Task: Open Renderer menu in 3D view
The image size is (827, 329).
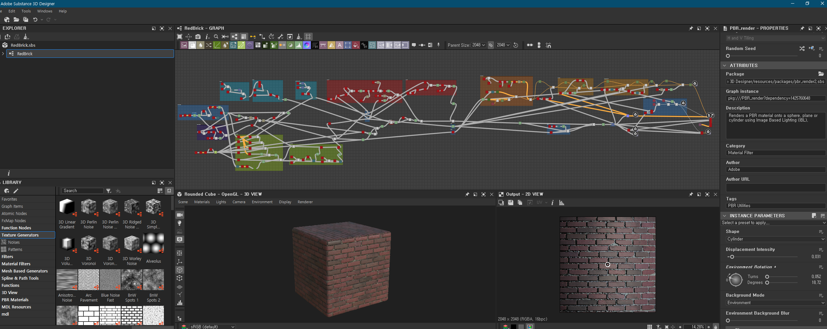Action: click(x=305, y=202)
